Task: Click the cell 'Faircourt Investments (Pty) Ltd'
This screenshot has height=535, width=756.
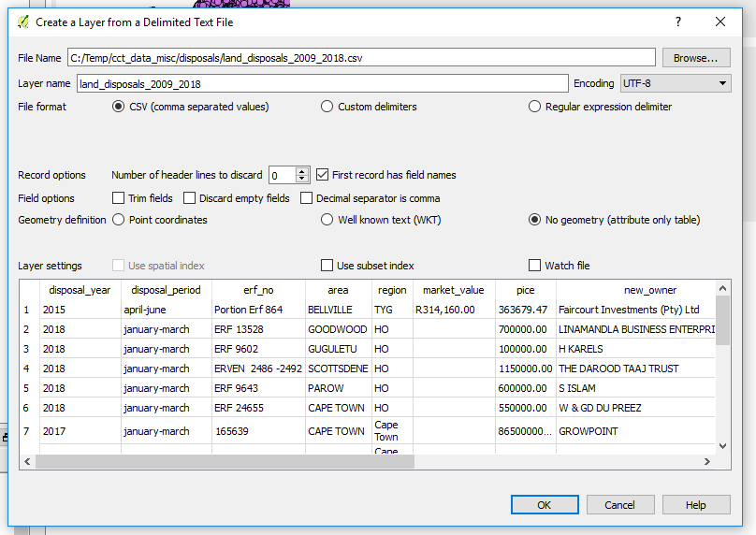Action: (635, 310)
